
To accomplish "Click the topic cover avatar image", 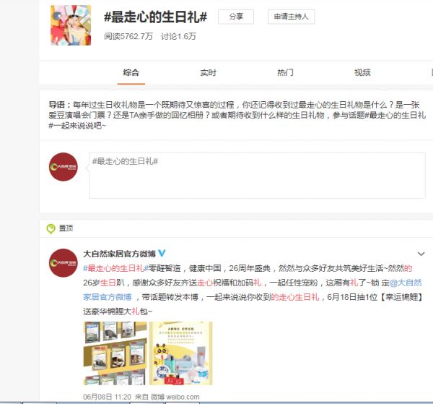I will (70, 25).
